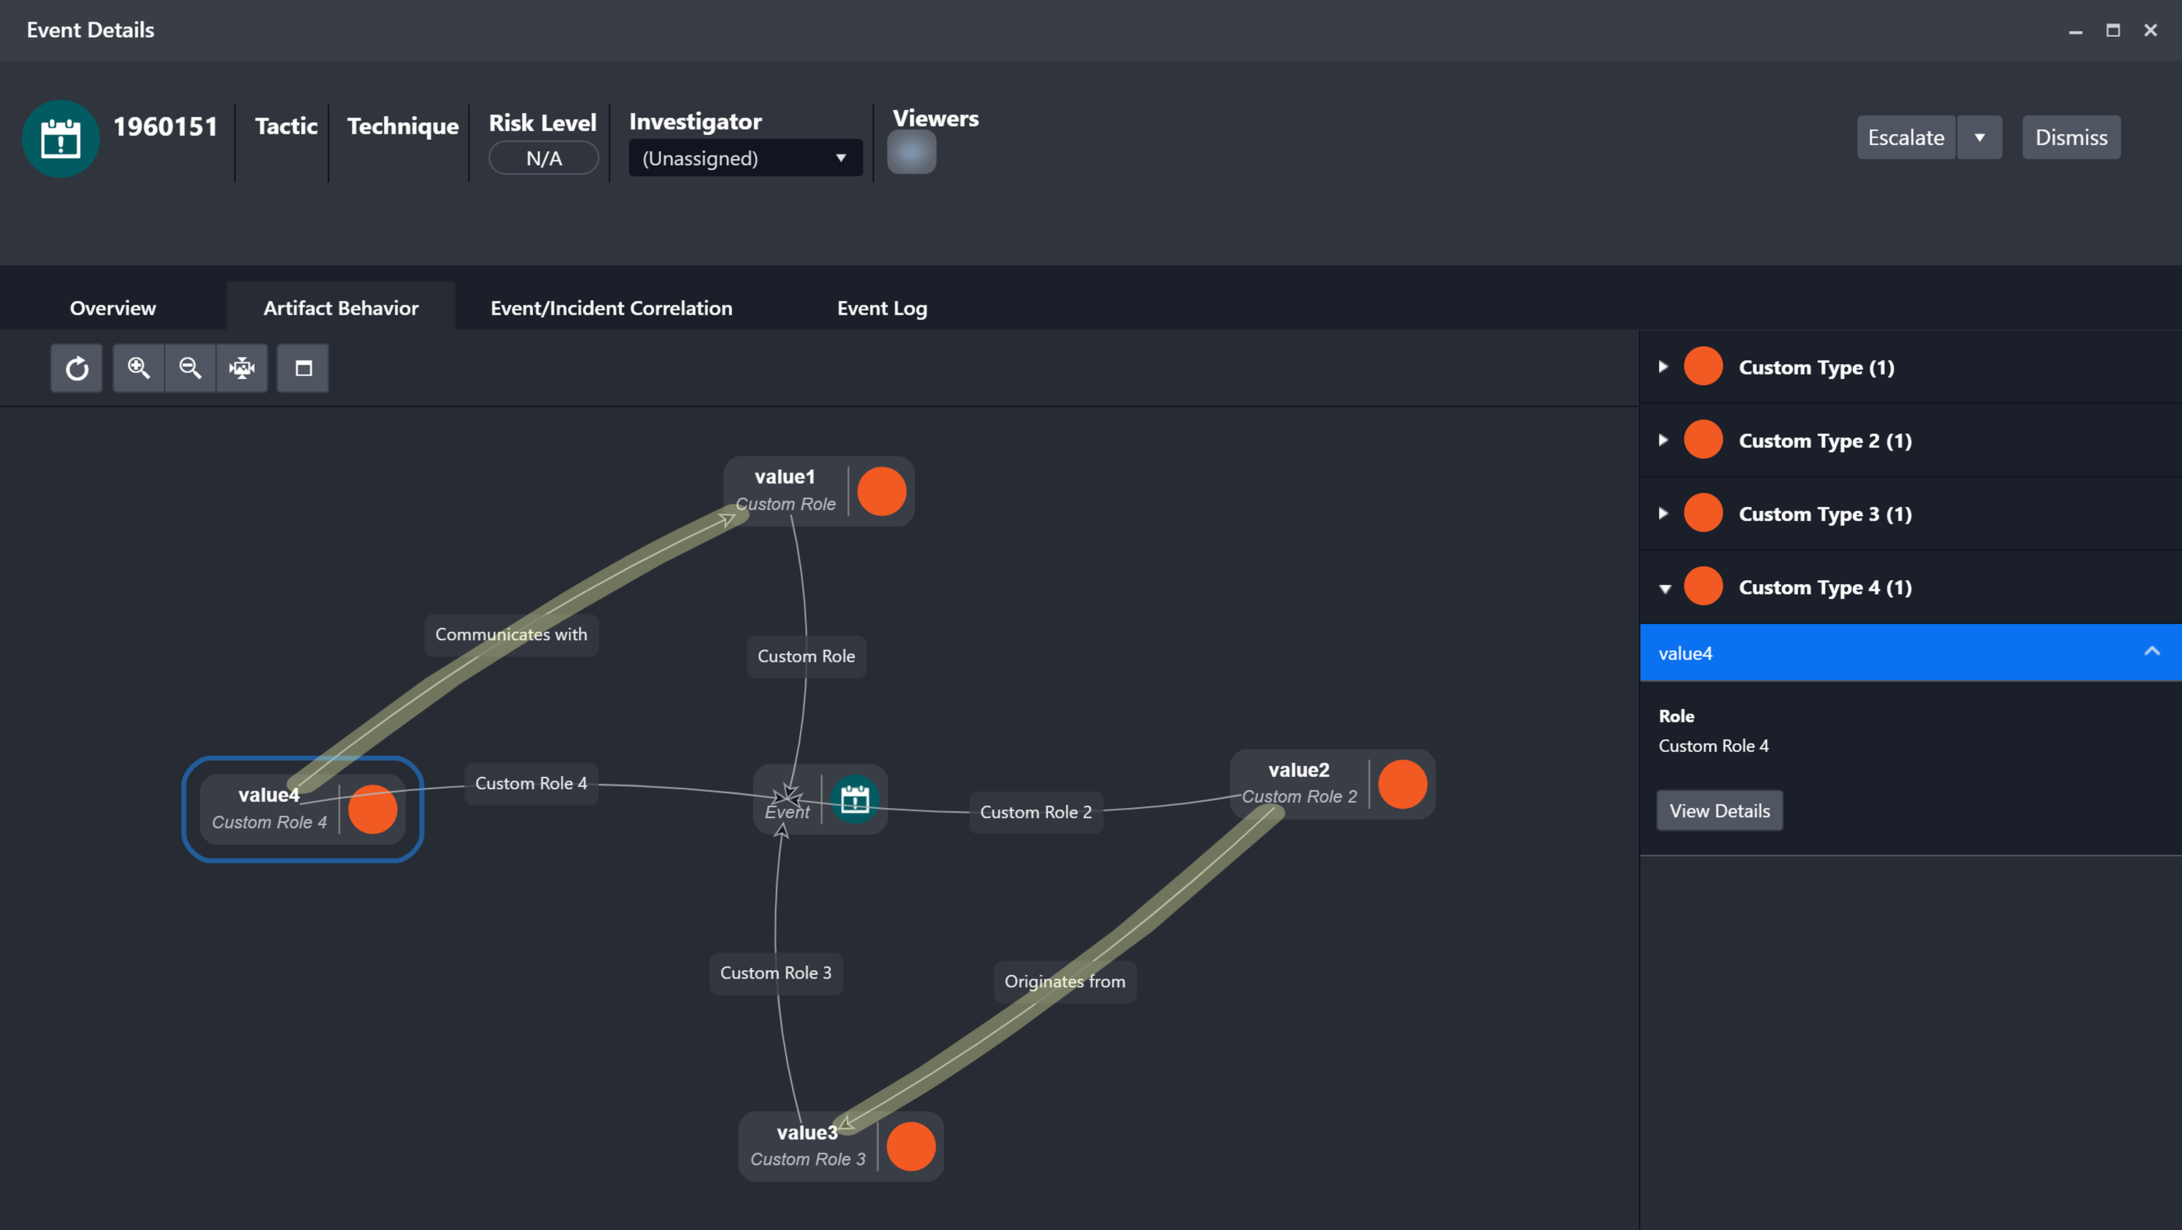Open the Escalate dropdown arrow
The height and width of the screenshot is (1230, 2182).
click(1979, 137)
